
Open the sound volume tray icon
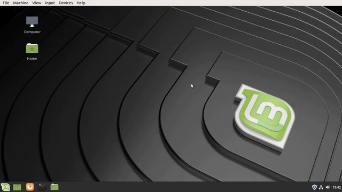pos(328,187)
